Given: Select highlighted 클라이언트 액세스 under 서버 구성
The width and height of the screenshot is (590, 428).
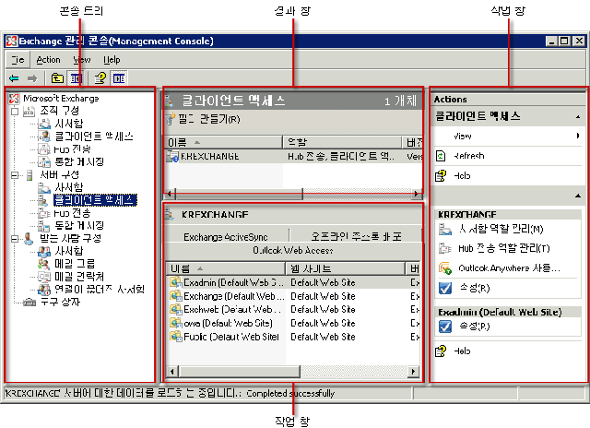Looking at the screenshot, I should tap(95, 200).
